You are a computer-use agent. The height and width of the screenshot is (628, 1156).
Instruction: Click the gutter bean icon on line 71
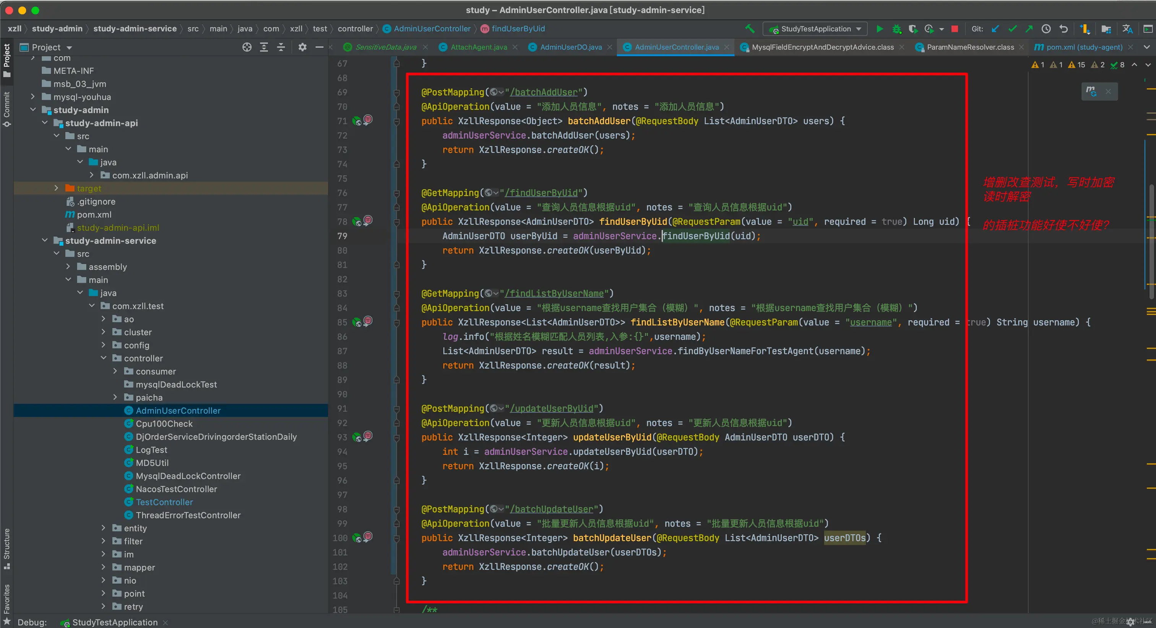tap(357, 121)
